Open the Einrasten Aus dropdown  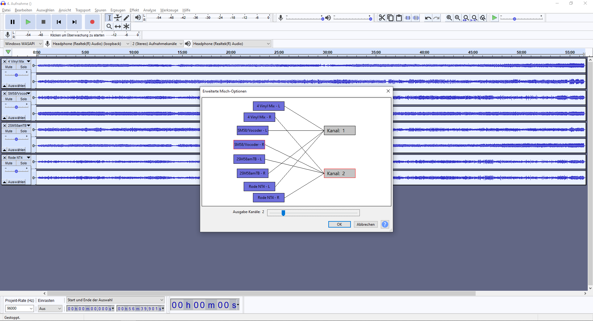pos(50,308)
